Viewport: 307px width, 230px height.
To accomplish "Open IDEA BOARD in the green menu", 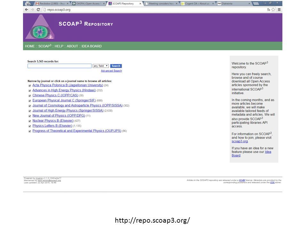I will click(91, 46).
